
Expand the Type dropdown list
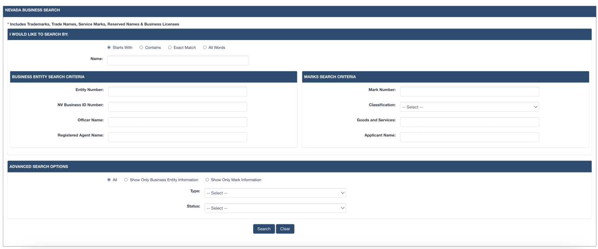pyautogui.click(x=275, y=193)
